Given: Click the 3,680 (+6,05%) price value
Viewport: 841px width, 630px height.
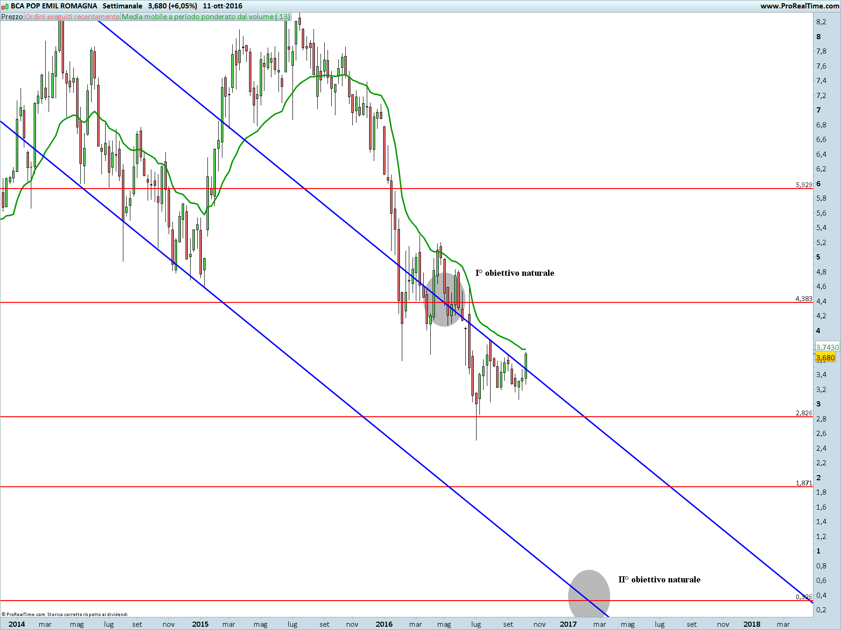Looking at the screenshot, I should (172, 6).
